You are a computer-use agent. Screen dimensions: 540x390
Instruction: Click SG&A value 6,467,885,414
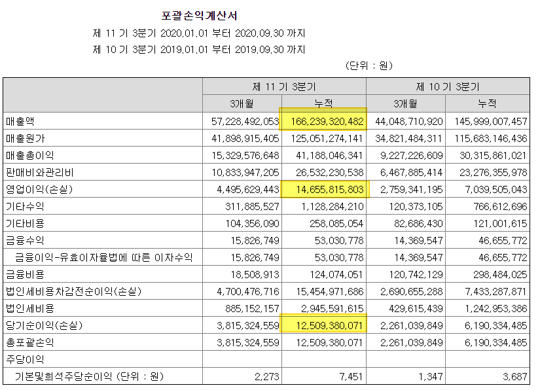click(411, 173)
